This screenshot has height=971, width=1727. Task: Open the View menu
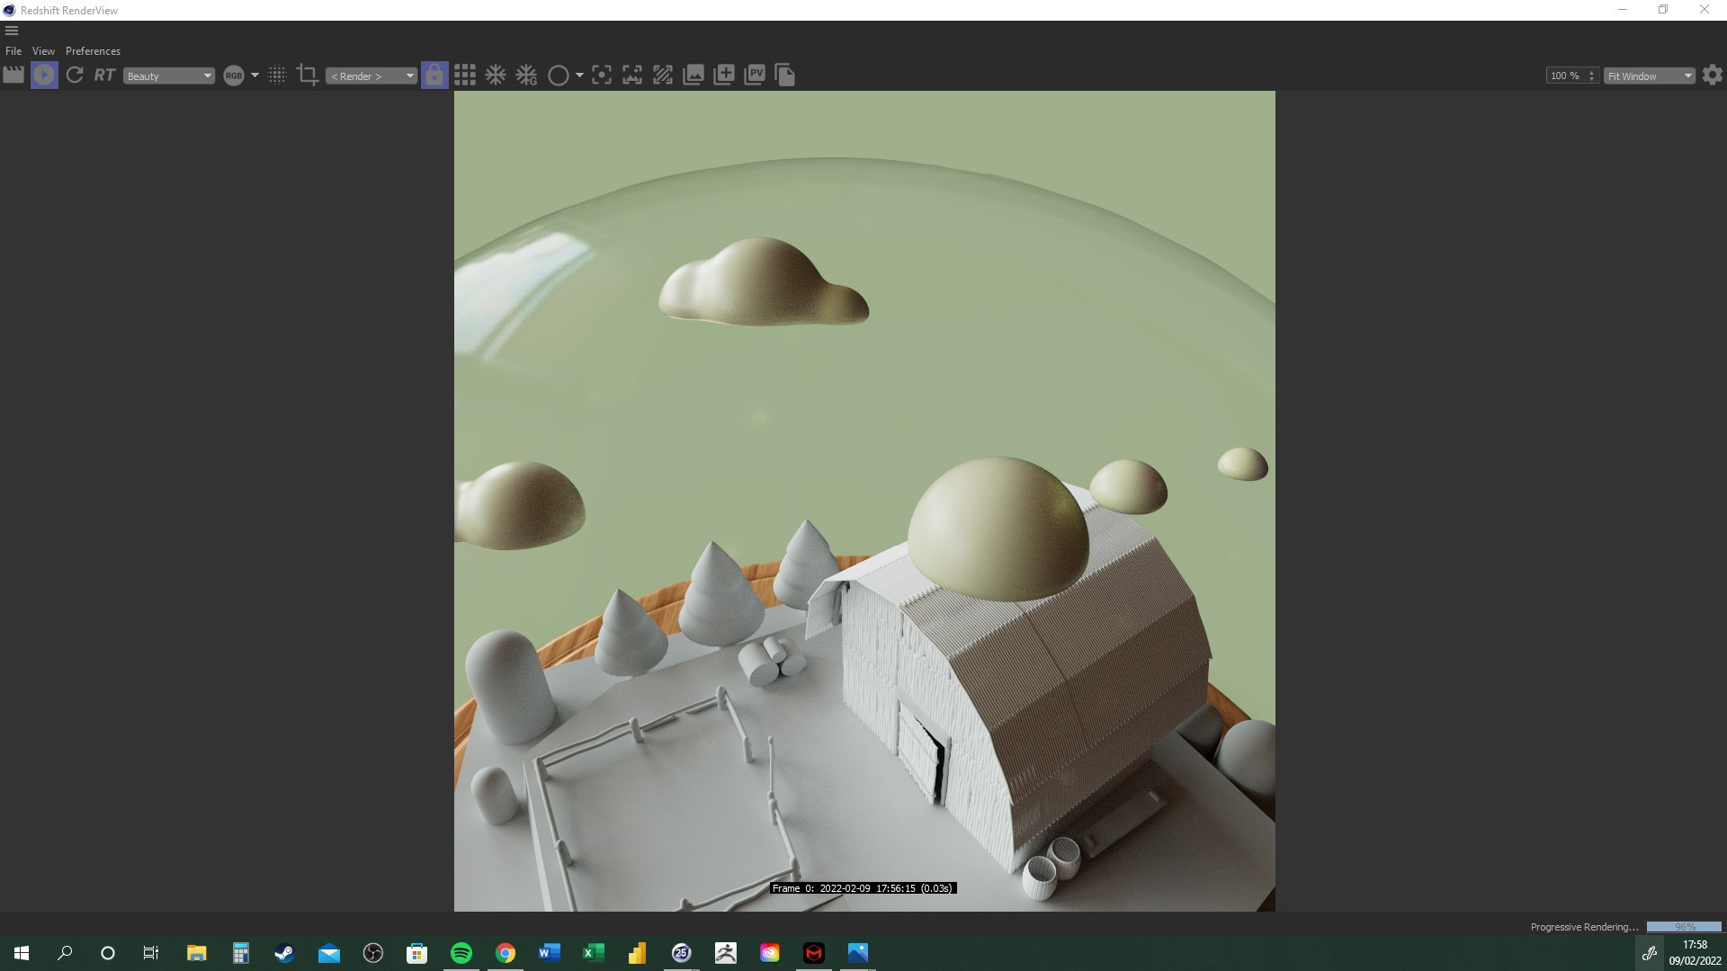[43, 51]
